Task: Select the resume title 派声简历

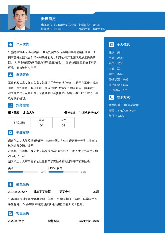Action: 48,19
